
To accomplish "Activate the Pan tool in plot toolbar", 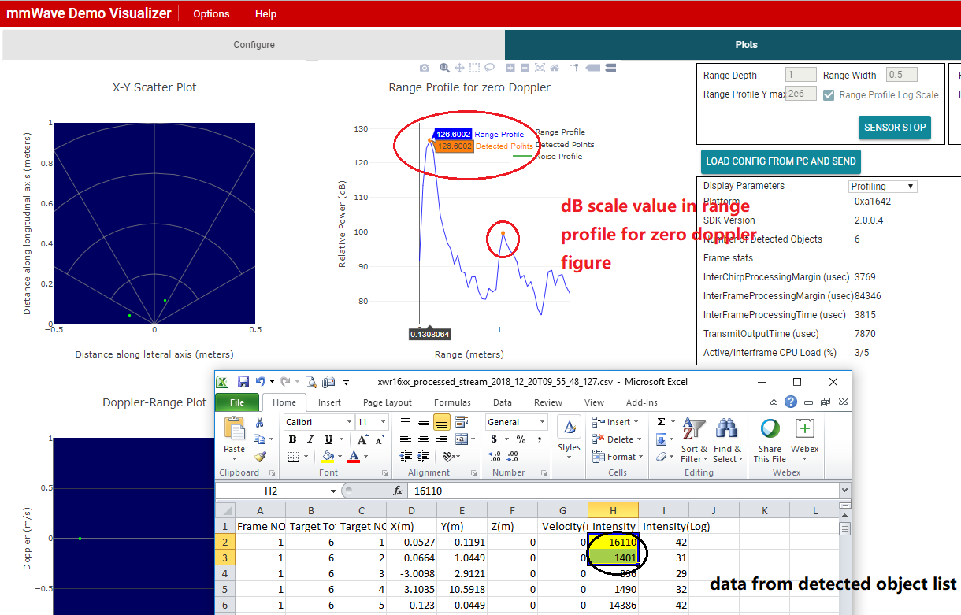I will click(460, 69).
